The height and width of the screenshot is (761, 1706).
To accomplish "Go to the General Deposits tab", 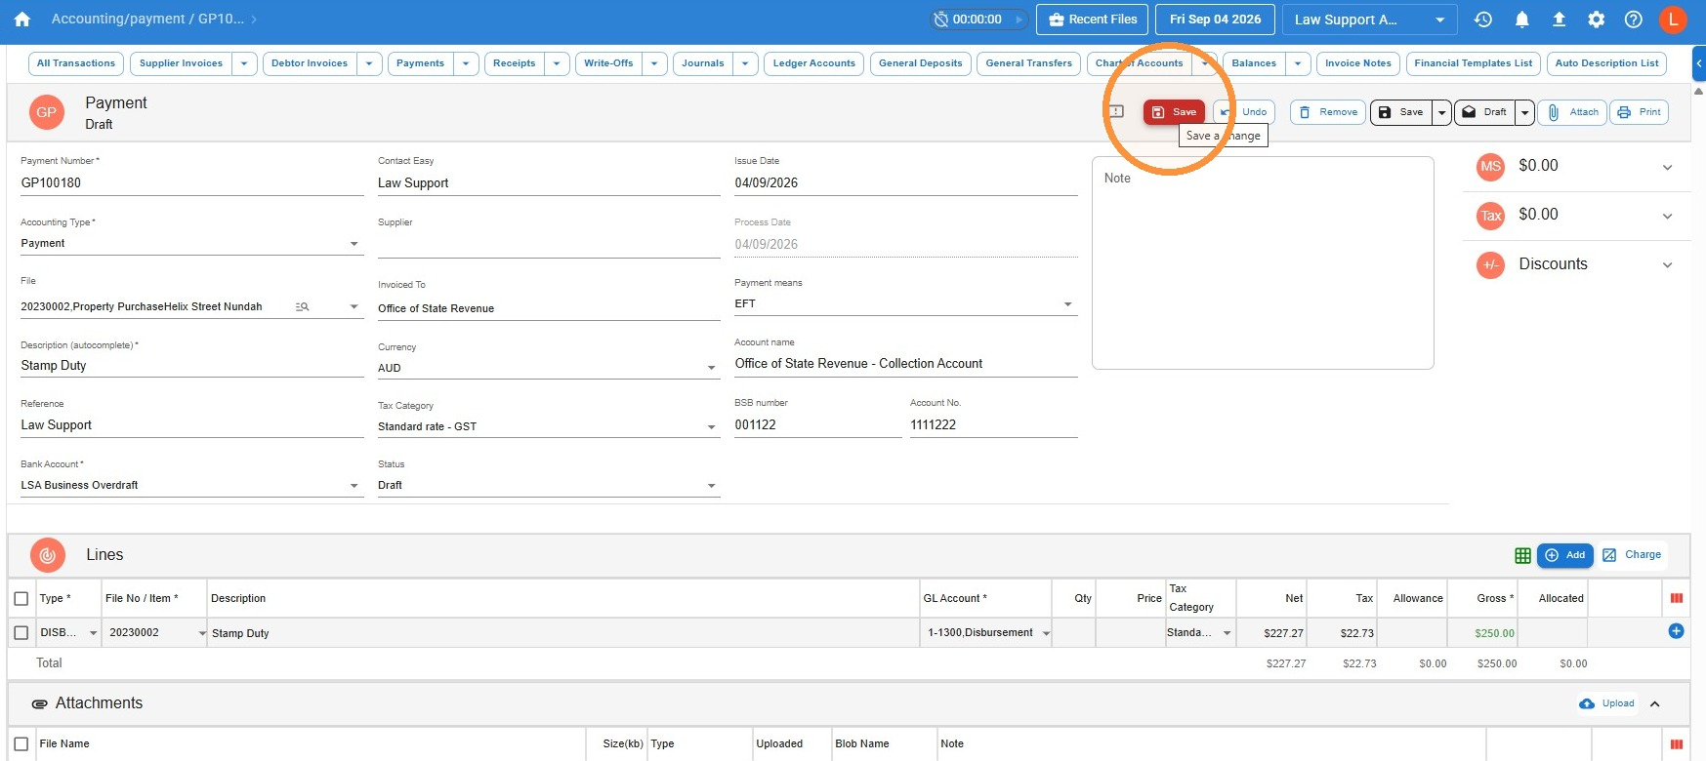I will [x=921, y=63].
